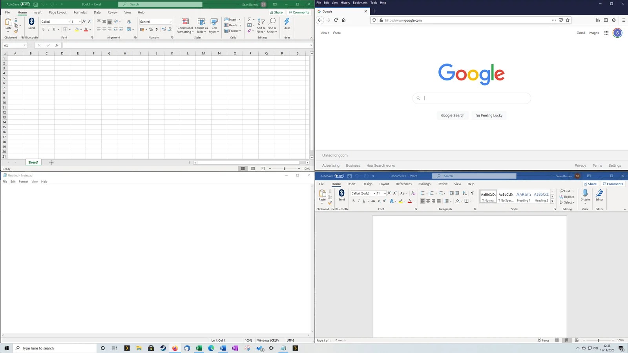Center-align text in Word

[x=428, y=201]
